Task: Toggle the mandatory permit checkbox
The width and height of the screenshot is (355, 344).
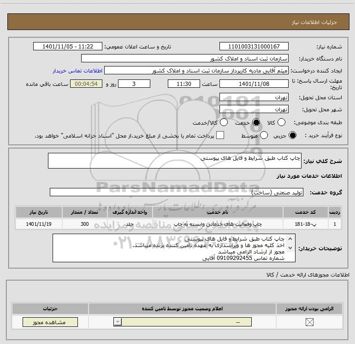Action: (309, 322)
